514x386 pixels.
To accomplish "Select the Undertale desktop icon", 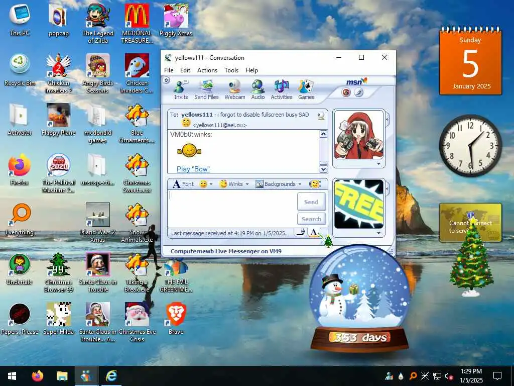I will pyautogui.click(x=20, y=269).
